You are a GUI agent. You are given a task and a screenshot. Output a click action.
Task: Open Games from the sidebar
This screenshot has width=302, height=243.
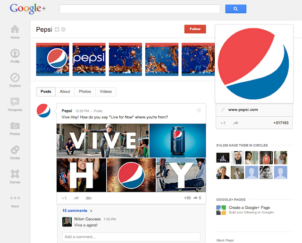tap(15, 175)
